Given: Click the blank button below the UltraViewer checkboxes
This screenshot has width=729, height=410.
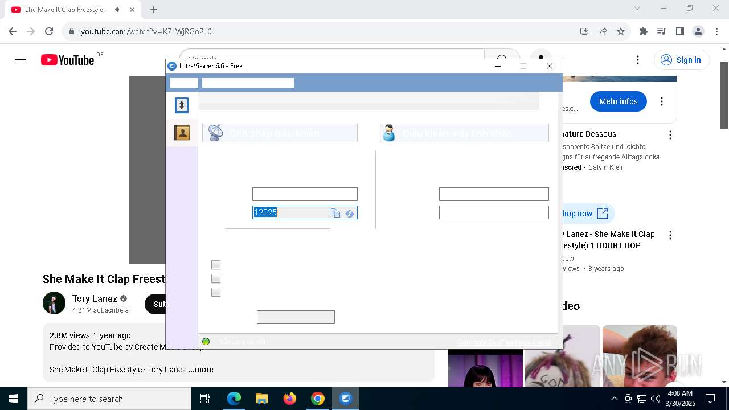Looking at the screenshot, I should (x=296, y=317).
